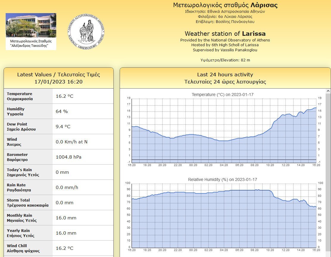Click the Temperature chart on 2023-01-17
Viewport: 331px width, 257px height.
[224, 130]
